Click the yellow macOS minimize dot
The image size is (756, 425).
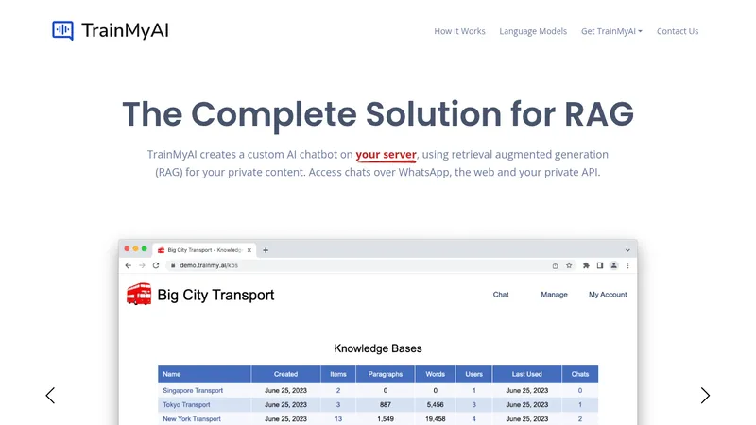click(135, 249)
